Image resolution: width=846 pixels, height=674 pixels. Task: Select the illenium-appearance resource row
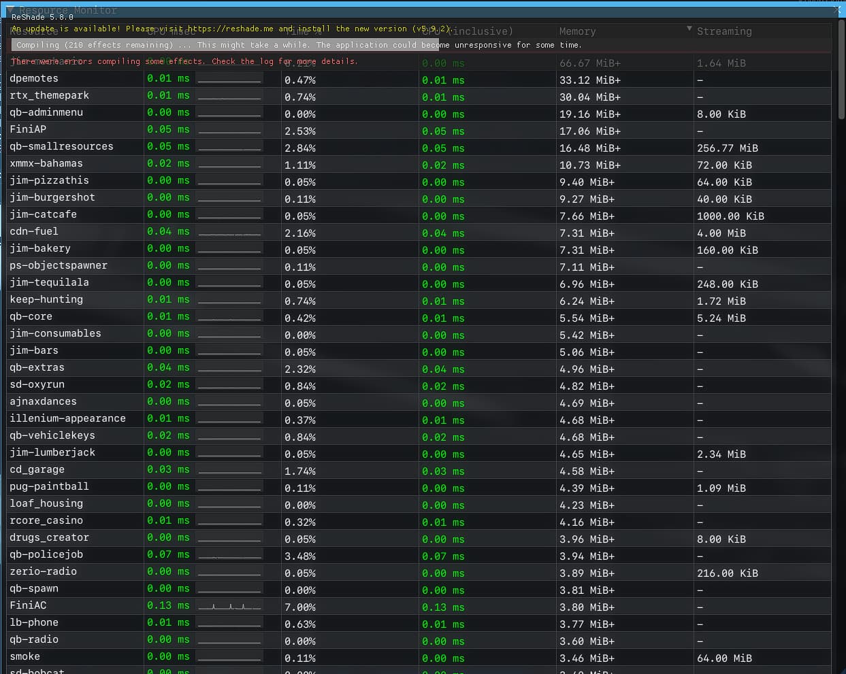point(67,418)
